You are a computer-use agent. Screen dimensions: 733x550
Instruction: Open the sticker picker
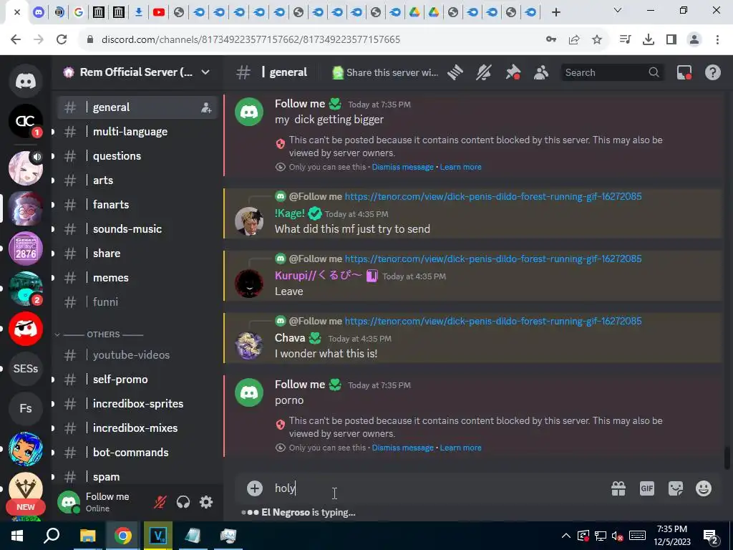(x=676, y=488)
